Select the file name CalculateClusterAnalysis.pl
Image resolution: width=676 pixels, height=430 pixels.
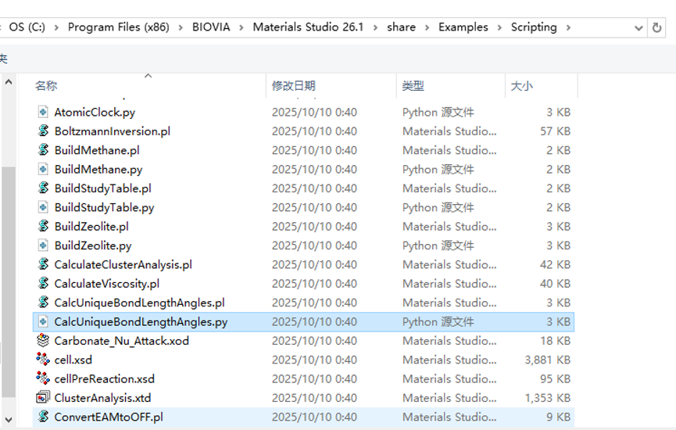(x=123, y=264)
